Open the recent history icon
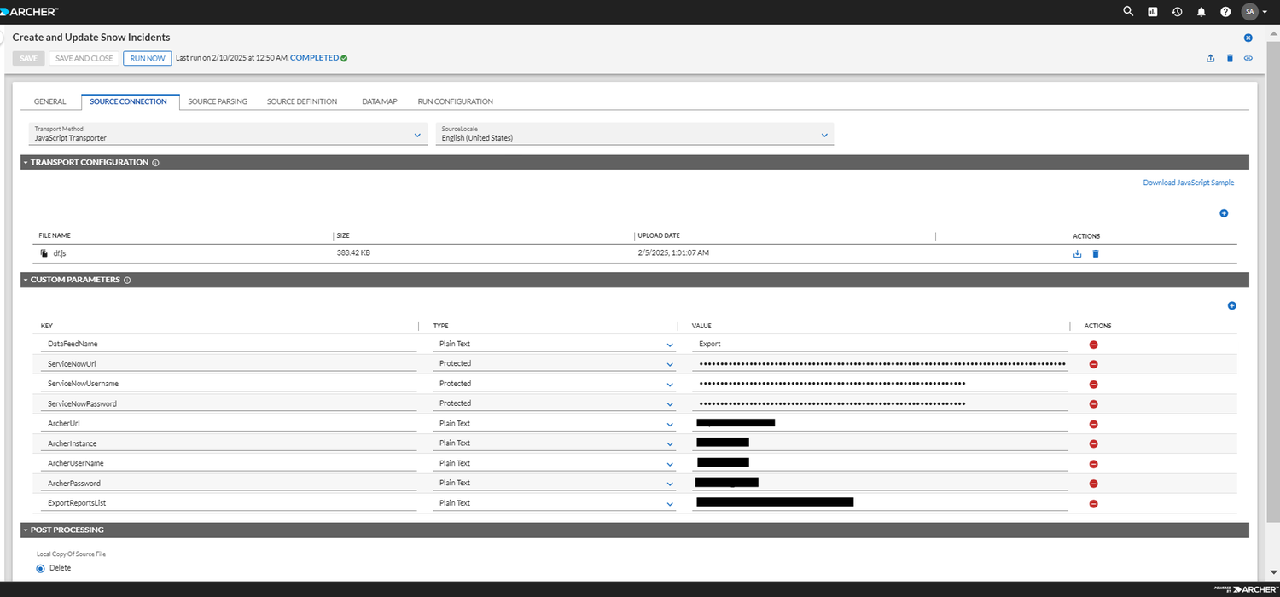 (1177, 12)
